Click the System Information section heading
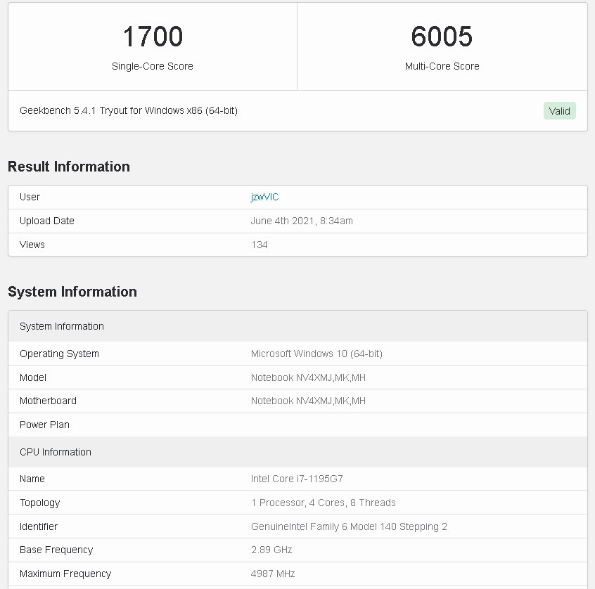 tap(72, 292)
